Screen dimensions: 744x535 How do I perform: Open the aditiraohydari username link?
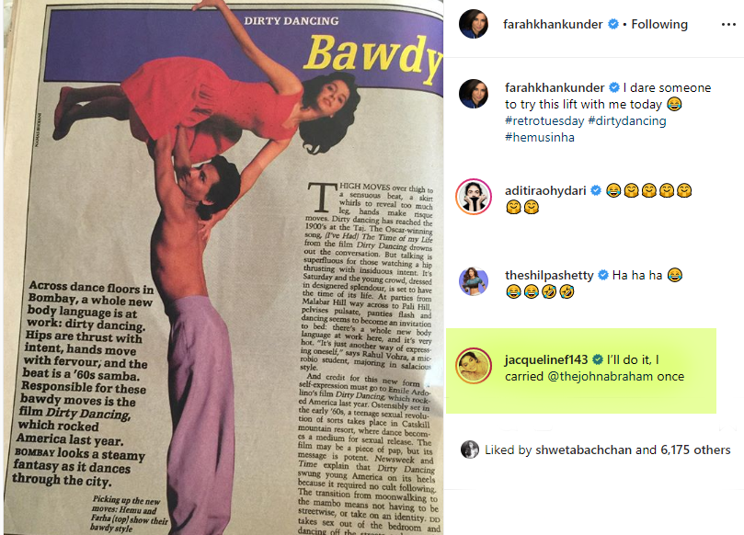(x=545, y=190)
